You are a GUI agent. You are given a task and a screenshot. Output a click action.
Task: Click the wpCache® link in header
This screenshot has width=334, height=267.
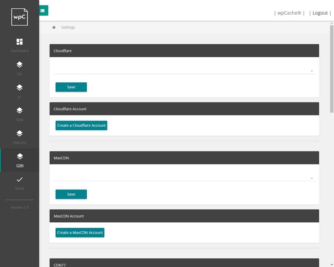[x=289, y=13]
